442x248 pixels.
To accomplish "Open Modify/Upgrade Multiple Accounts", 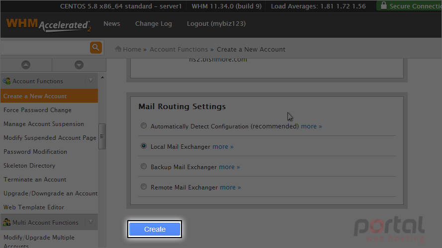I will [x=39, y=241].
